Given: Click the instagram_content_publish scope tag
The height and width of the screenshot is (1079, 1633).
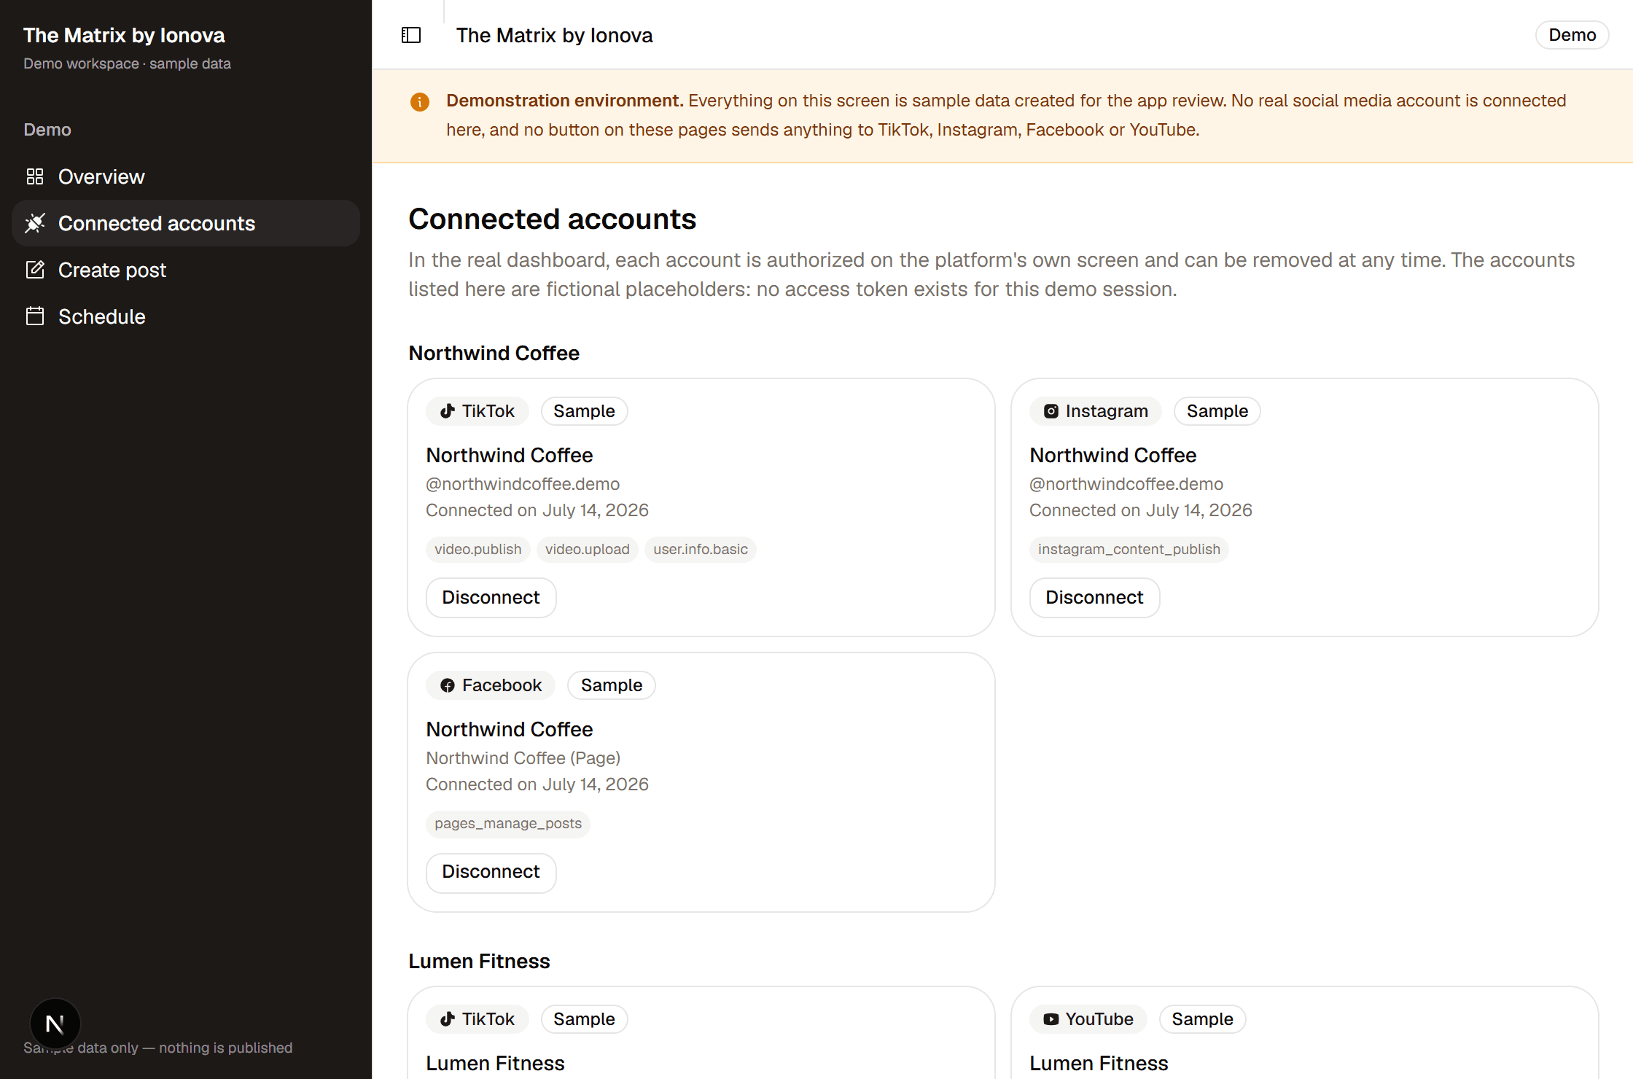Looking at the screenshot, I should point(1129,550).
